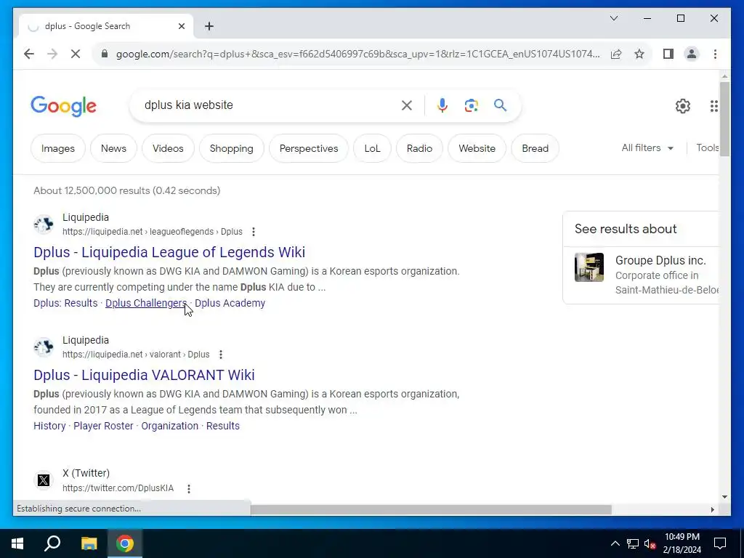Select the Website filter chip
This screenshot has width=744, height=558.
[477, 148]
